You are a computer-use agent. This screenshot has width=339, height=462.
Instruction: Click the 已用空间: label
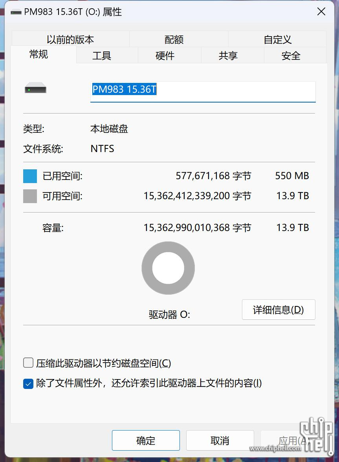tap(62, 176)
